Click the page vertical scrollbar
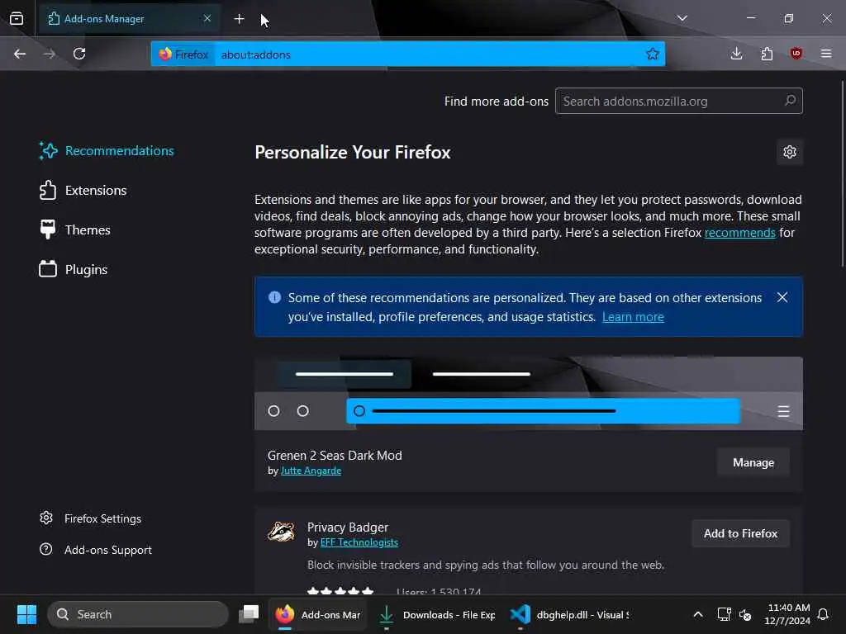This screenshot has width=846, height=634. click(842, 173)
